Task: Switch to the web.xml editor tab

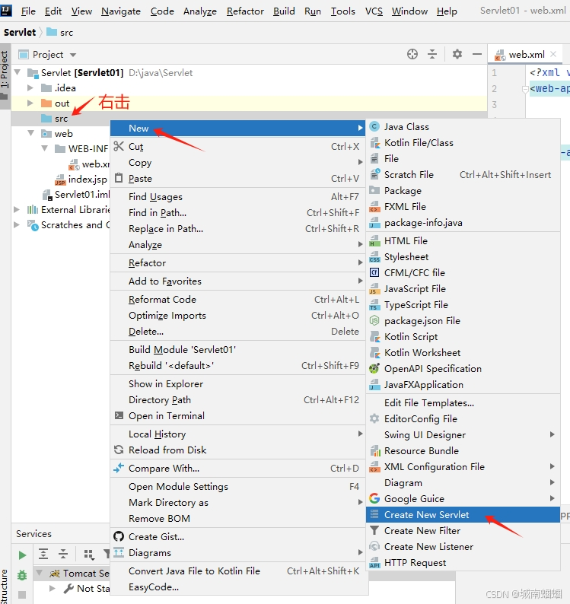Action: coord(527,55)
